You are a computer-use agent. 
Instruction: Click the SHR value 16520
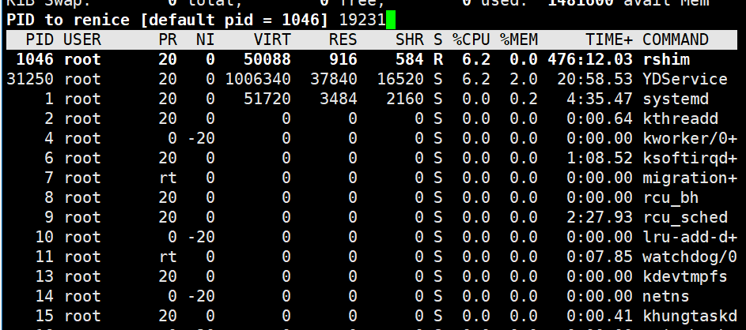coord(400,79)
